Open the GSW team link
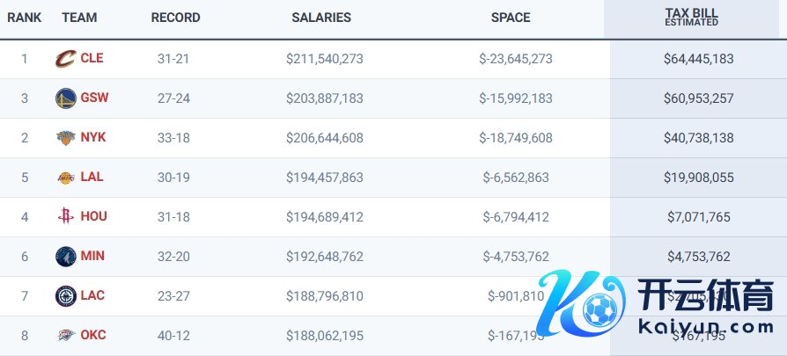Image resolution: width=787 pixels, height=356 pixels. pyautogui.click(x=94, y=98)
